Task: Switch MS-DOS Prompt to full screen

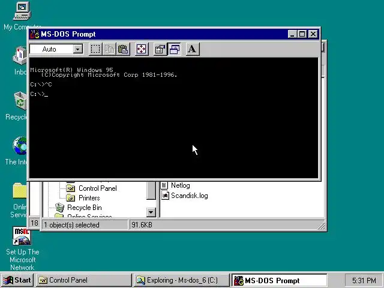Action: click(142, 49)
